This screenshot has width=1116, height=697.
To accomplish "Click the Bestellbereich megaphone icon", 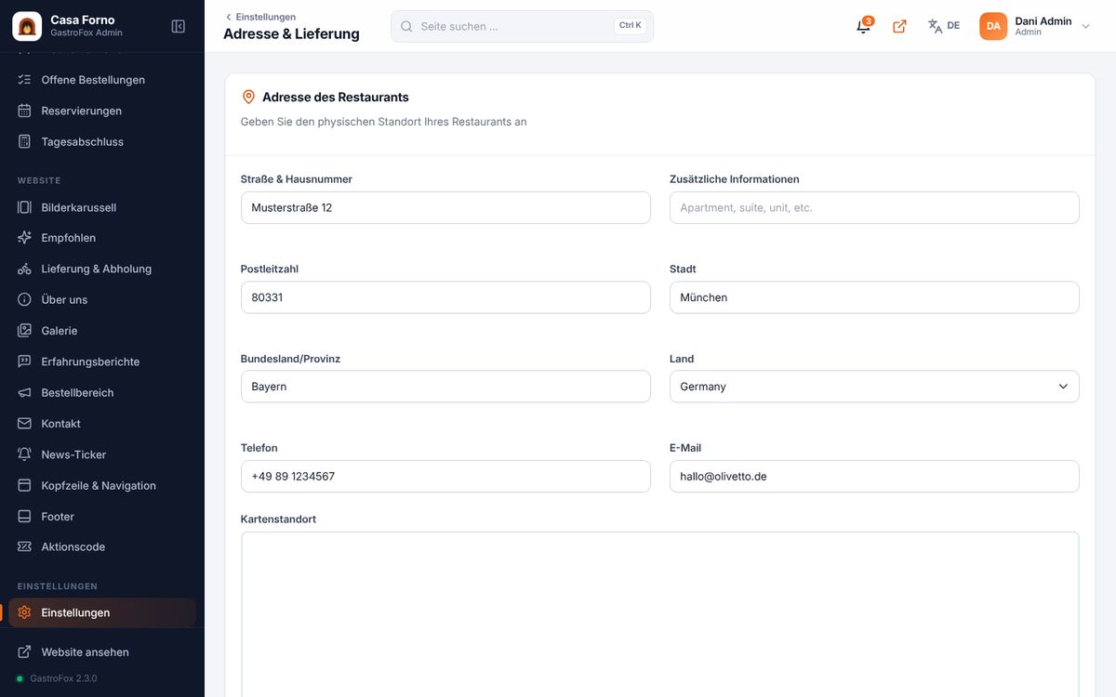I will click(25, 392).
